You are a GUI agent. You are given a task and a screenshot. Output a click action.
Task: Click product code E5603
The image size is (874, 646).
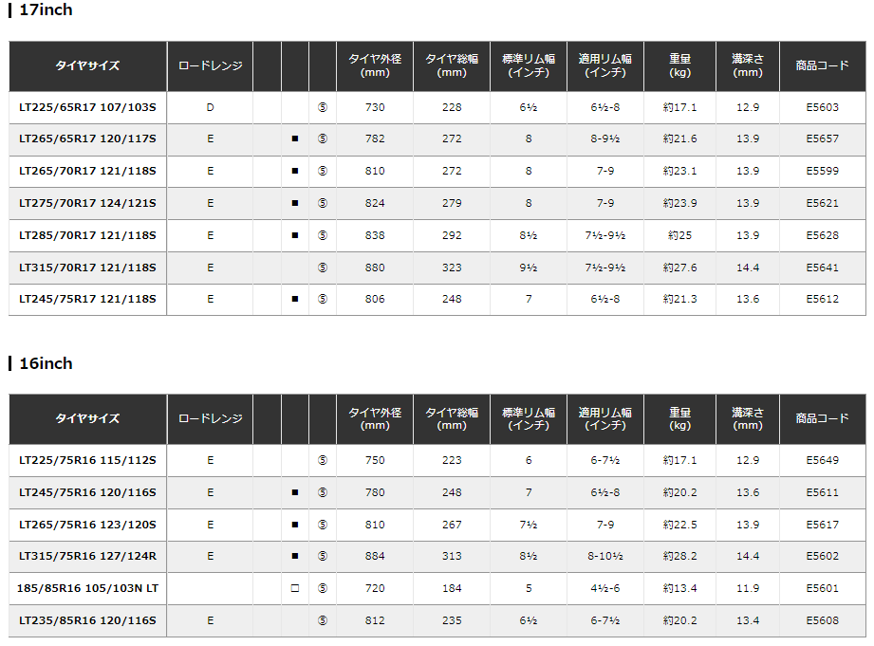(822, 107)
